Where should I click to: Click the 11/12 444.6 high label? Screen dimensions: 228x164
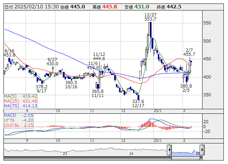point(99,57)
